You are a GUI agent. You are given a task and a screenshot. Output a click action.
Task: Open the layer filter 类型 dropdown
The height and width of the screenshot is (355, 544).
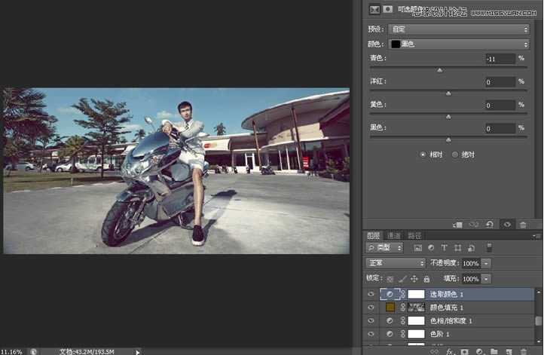click(x=384, y=248)
